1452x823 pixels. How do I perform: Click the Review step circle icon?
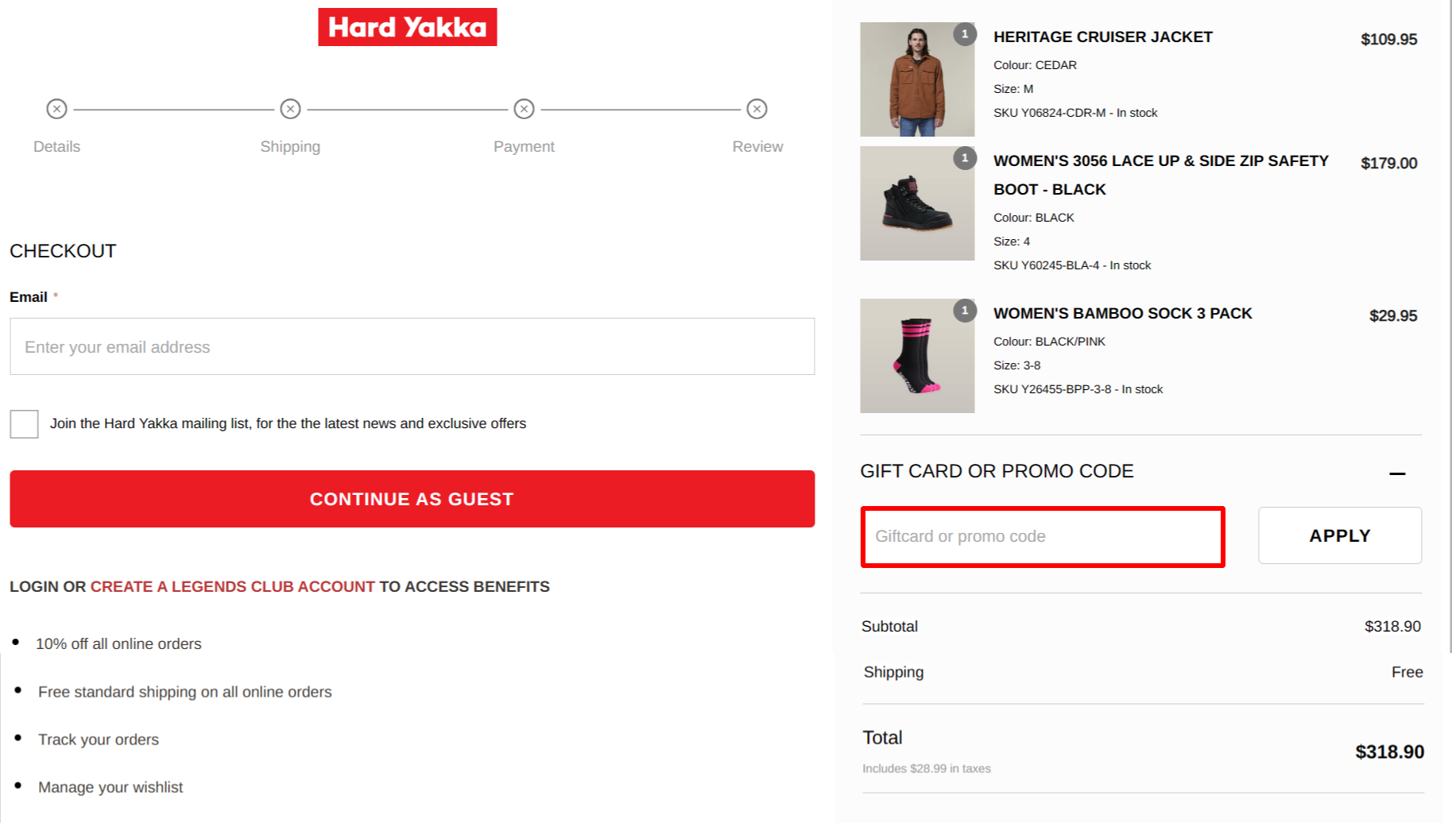click(x=757, y=109)
